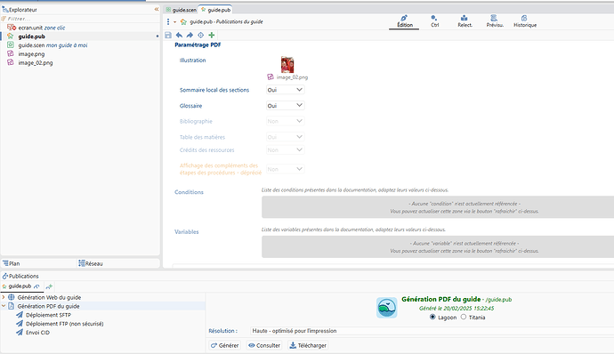This screenshot has width=614, height=354.
Task: Click the save icon in editor toolbar
Action: click(x=168, y=36)
